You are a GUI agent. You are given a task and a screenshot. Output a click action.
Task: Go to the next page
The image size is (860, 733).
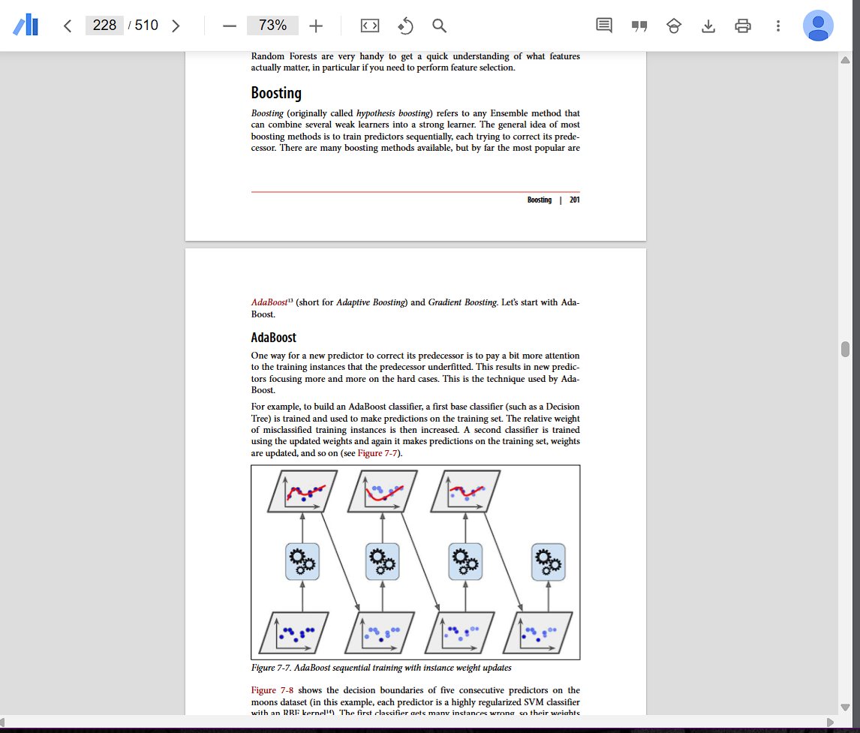click(176, 26)
